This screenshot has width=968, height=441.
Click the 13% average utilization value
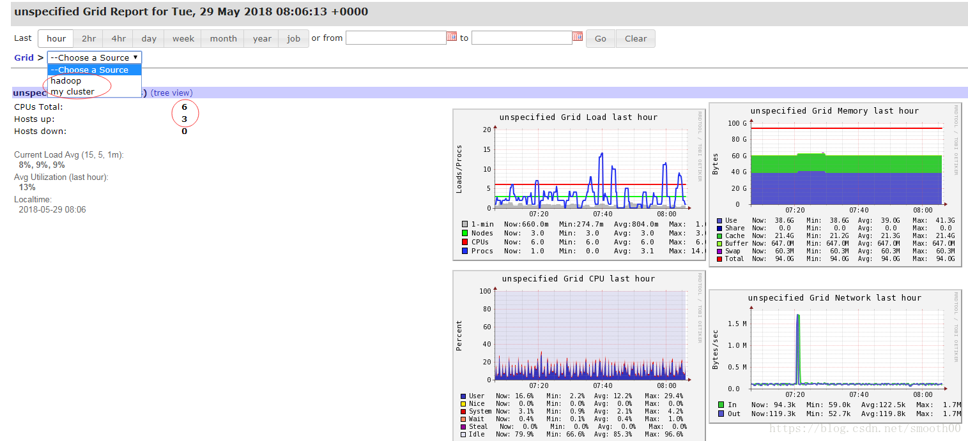click(x=27, y=187)
